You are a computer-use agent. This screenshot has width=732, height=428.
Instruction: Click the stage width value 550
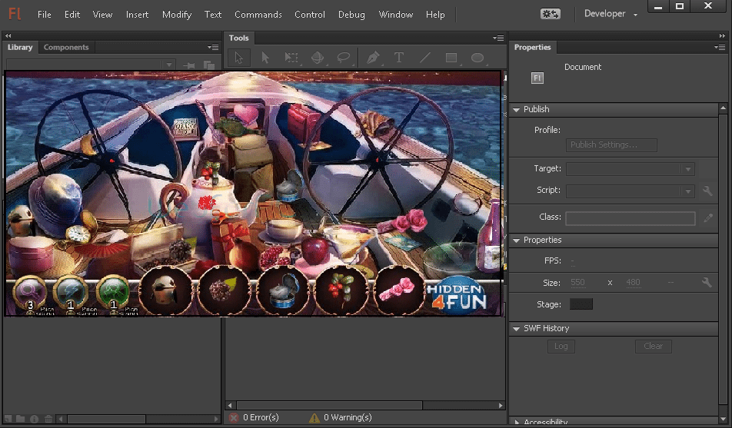(x=577, y=282)
